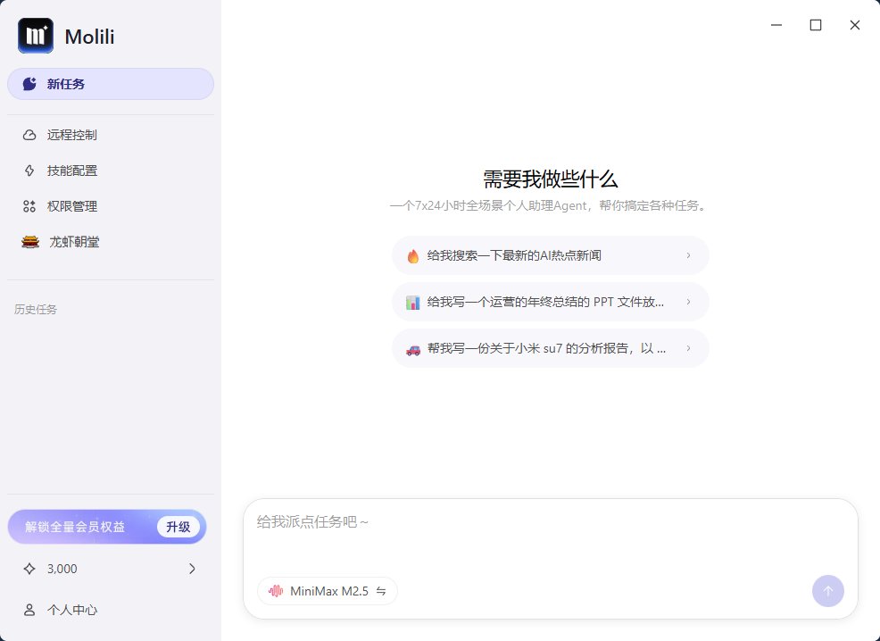Expand the AI hot news suggestion chevron
880x641 pixels.
pyautogui.click(x=688, y=255)
